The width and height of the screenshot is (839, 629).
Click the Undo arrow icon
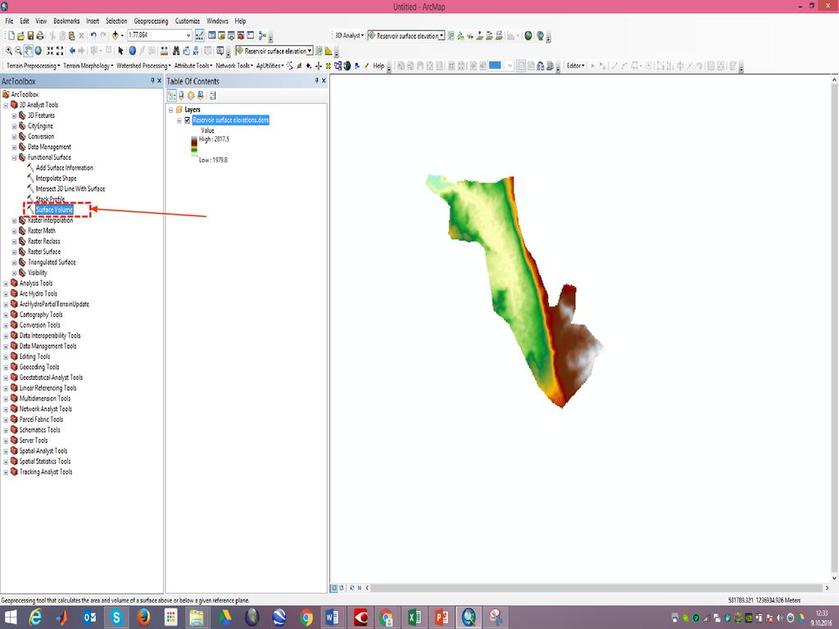pos(93,35)
